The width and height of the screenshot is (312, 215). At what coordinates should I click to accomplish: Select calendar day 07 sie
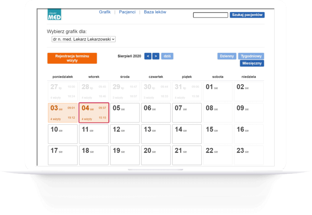187,113
